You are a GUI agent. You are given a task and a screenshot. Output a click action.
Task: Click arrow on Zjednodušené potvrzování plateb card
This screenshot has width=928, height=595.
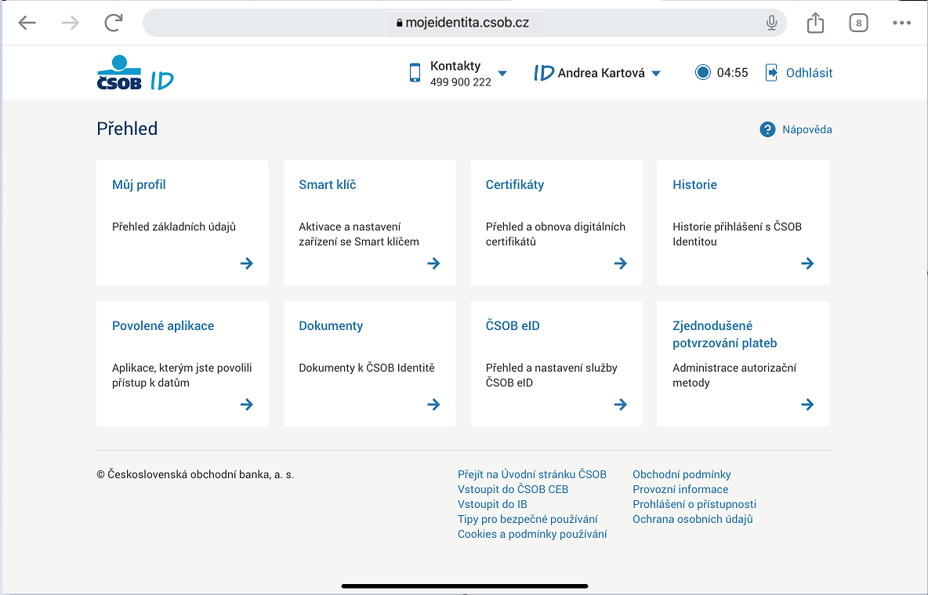807,405
